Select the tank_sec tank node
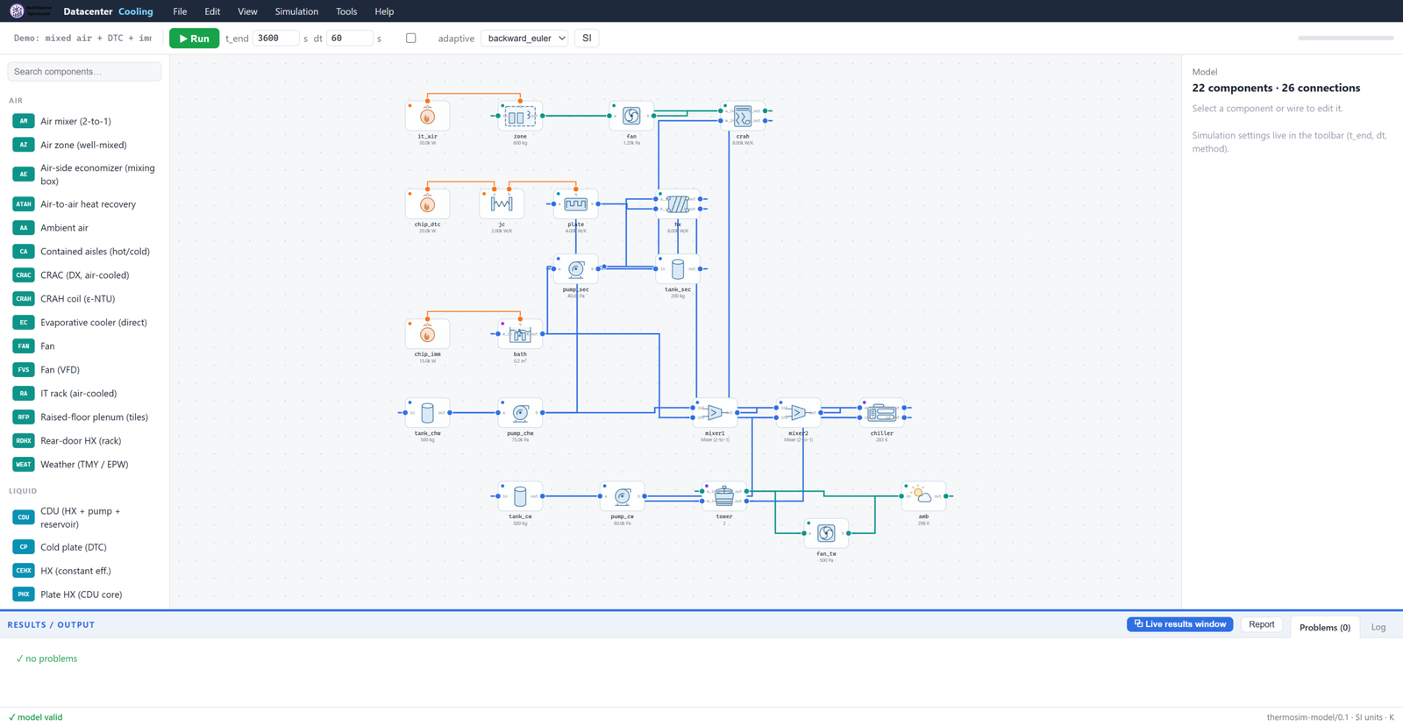 [x=678, y=269]
